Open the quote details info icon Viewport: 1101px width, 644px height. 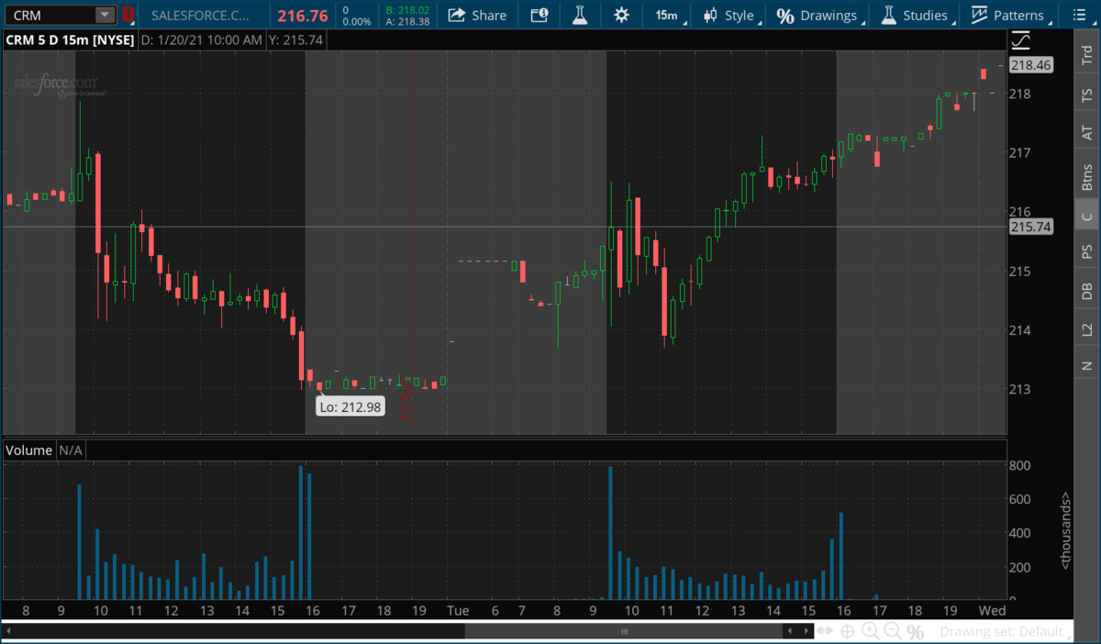[x=539, y=15]
